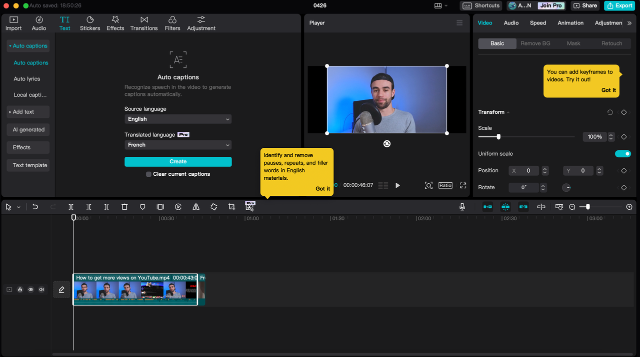Toggle linkage icon in timeline toolbar
The image size is (640, 357).
(x=523, y=207)
